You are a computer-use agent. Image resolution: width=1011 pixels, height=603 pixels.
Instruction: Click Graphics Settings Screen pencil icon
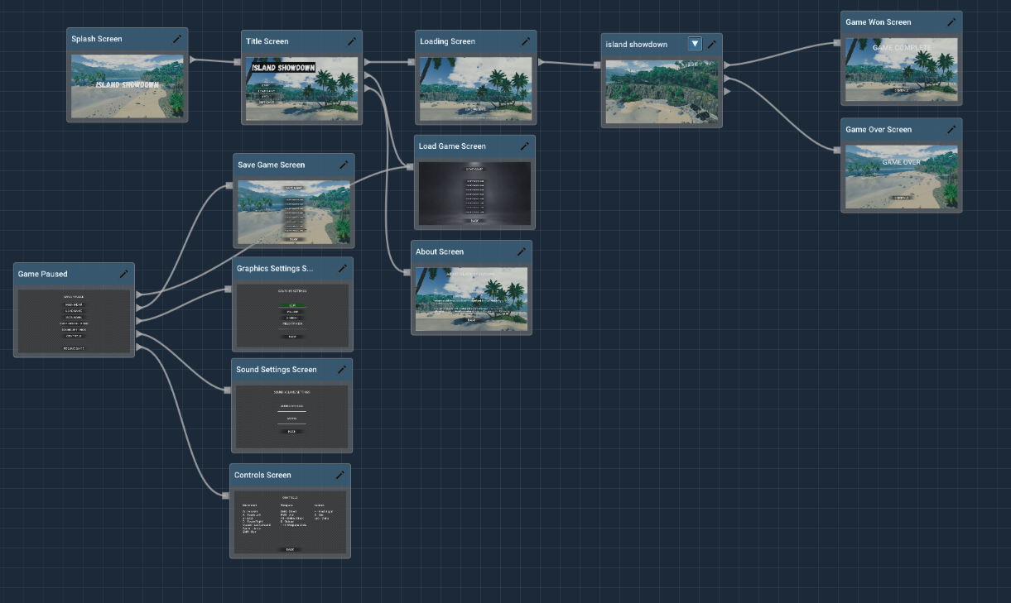tap(343, 268)
